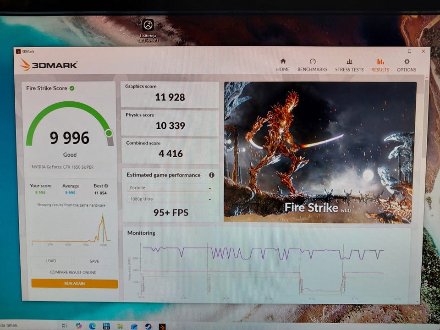
Task: Launch Microsoft Edge from the taskbar
Action: click(92, 326)
